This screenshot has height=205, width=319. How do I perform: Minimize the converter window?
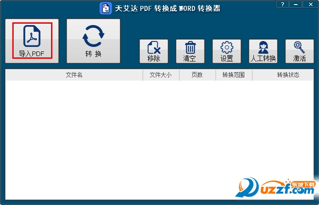296,4
